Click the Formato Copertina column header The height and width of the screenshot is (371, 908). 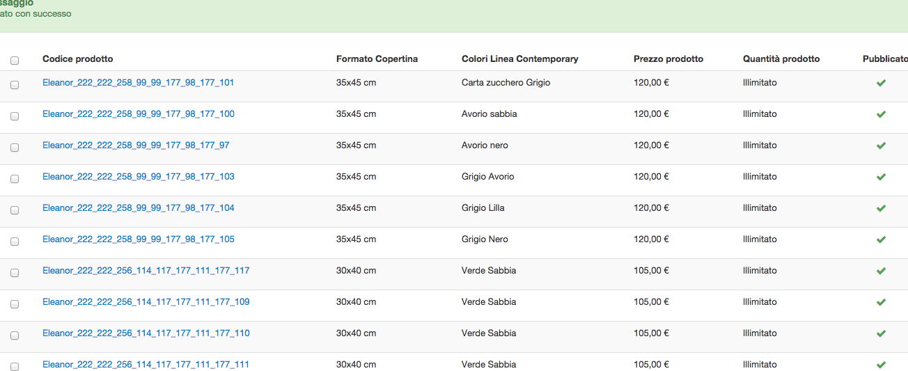tap(377, 59)
